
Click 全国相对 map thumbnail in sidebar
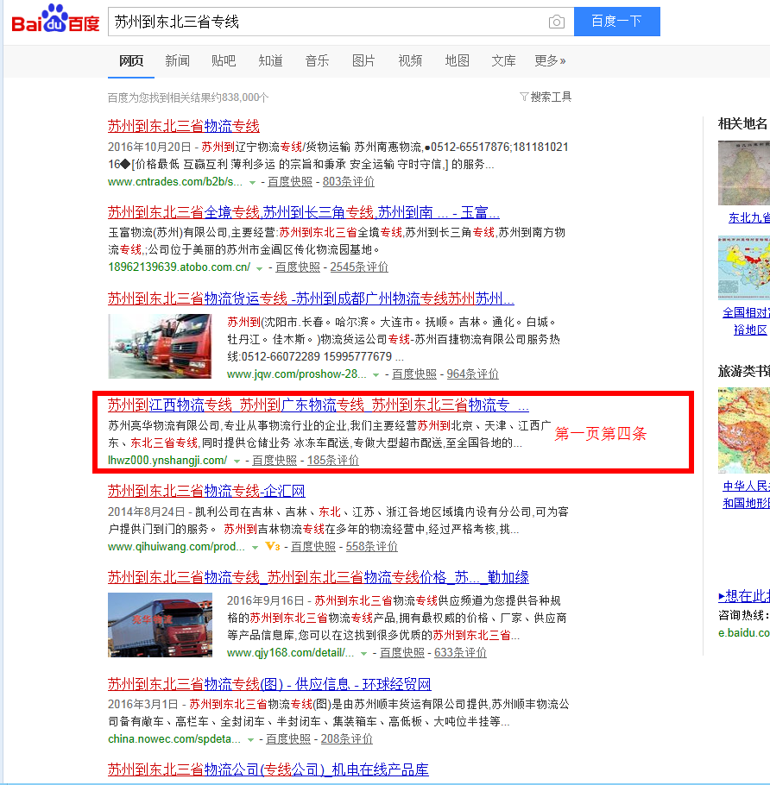(744, 267)
